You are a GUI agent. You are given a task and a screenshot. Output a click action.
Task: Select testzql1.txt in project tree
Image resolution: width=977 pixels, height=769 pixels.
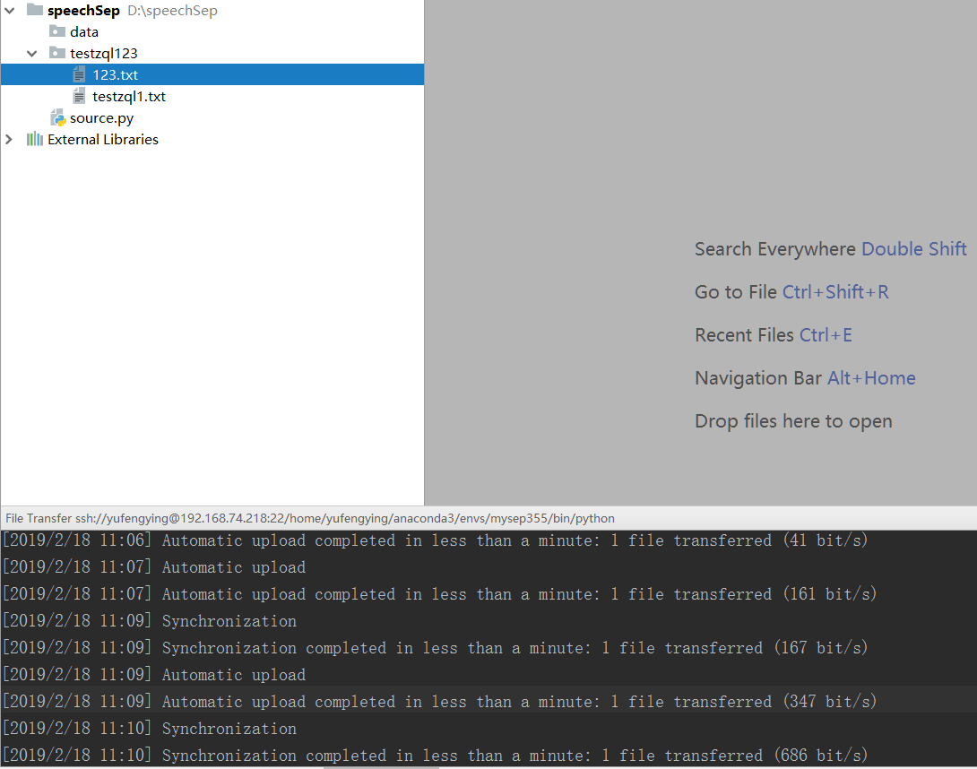[x=129, y=97]
